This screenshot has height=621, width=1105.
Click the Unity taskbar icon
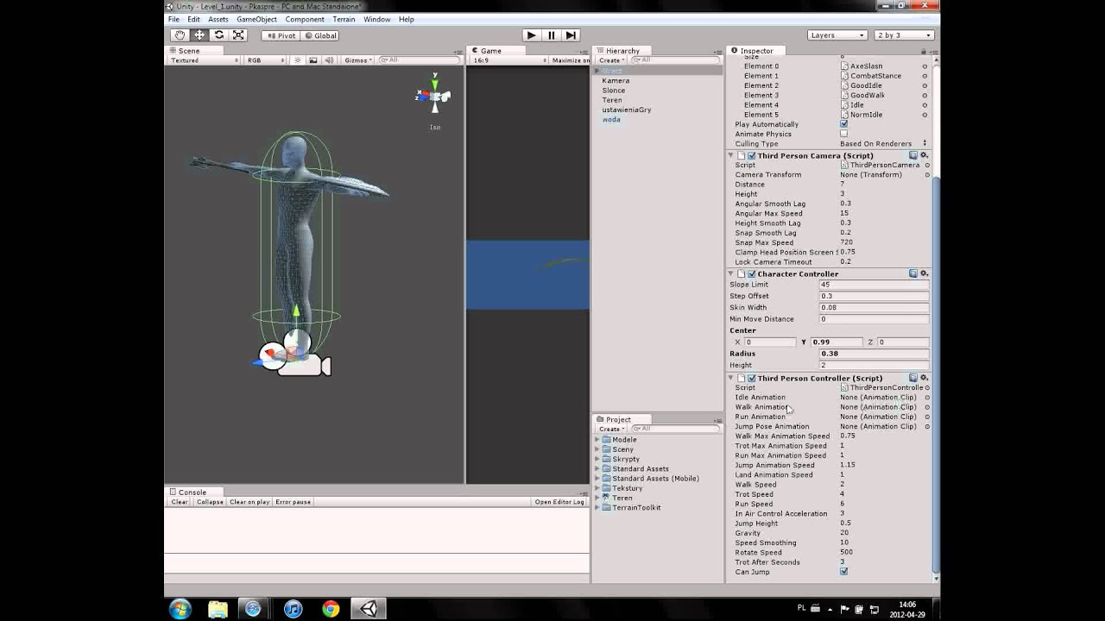[x=369, y=609]
